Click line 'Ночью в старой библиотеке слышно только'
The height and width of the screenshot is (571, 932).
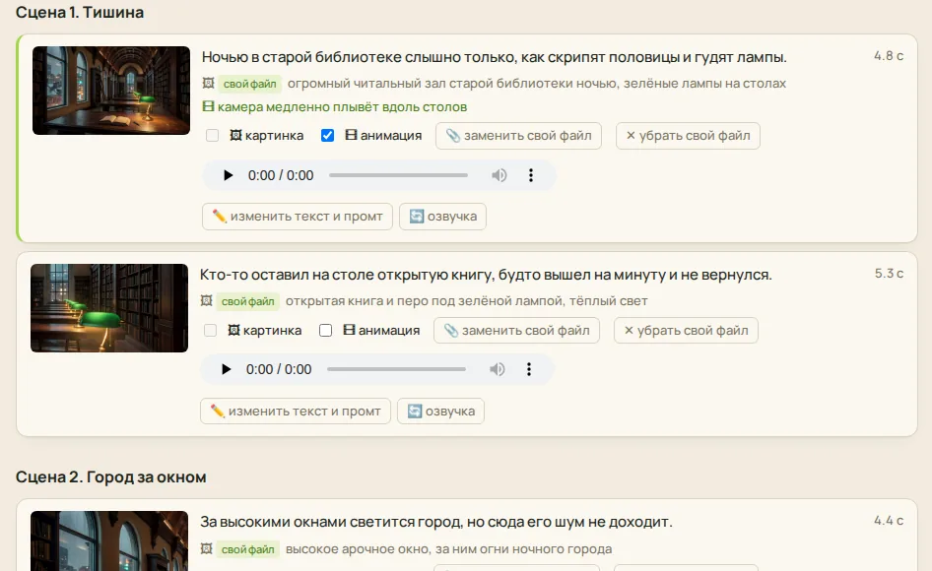tap(361, 57)
